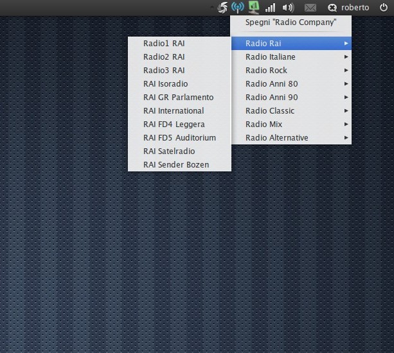
Task: Open the roberto user menu
Action: [x=355, y=8]
